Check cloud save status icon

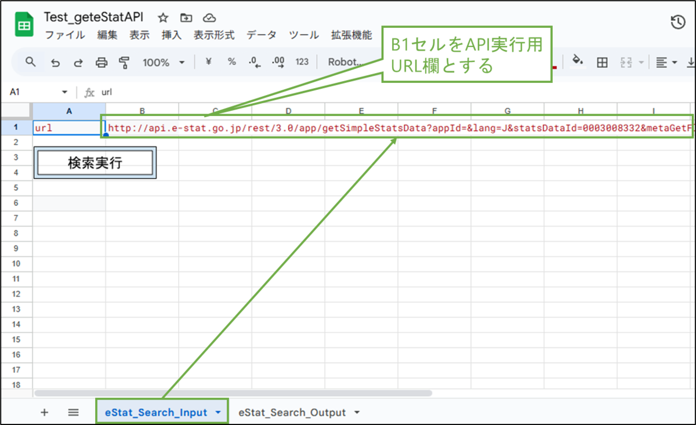click(x=209, y=18)
